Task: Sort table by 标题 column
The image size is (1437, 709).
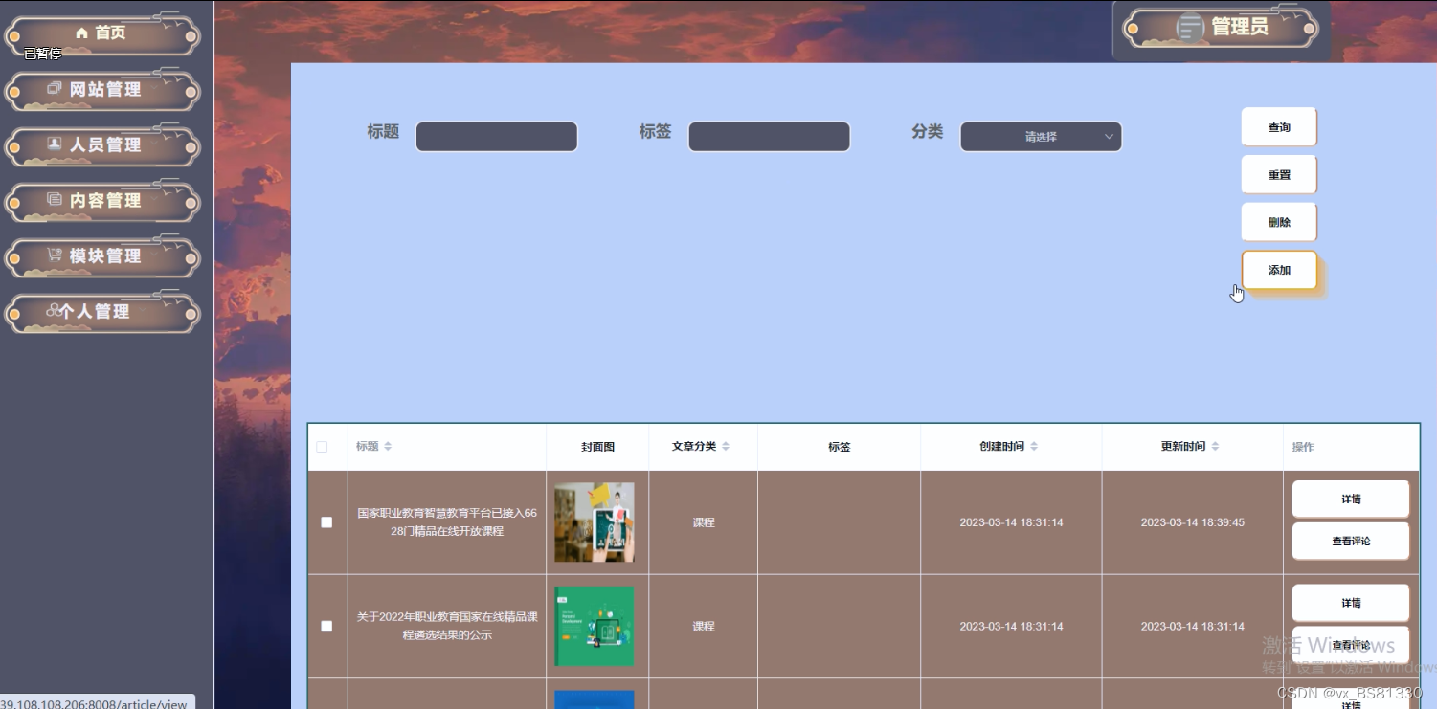Action: click(388, 447)
